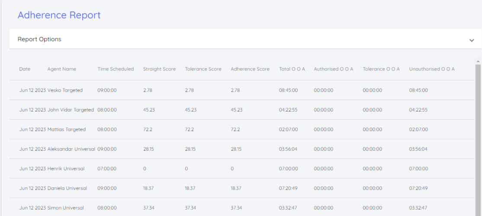Select the Aleksandar Universal agent row
Viewport: 482px width, 216px height.
pos(71,149)
